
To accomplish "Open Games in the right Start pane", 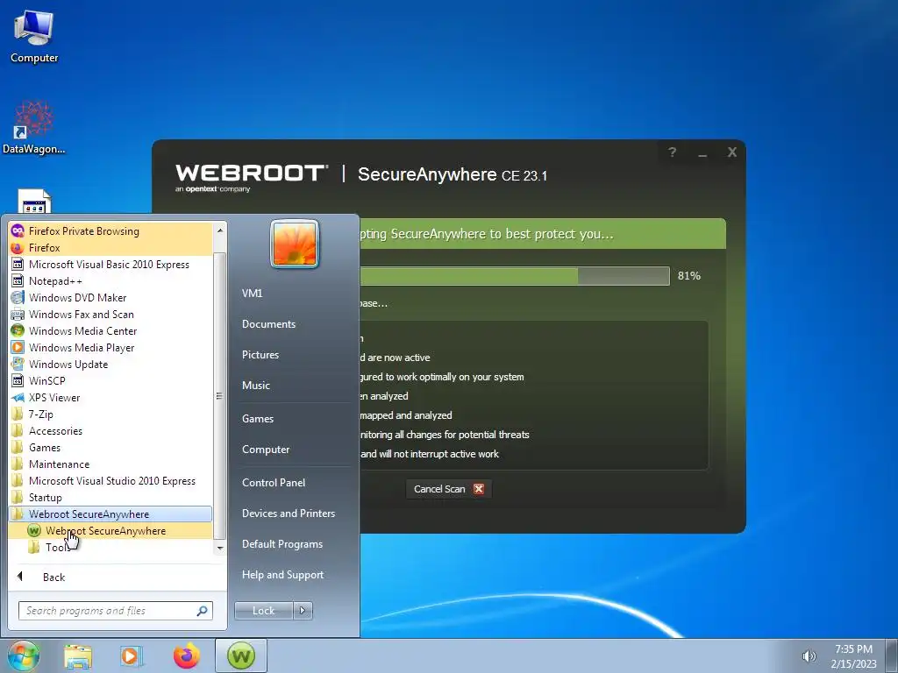I will click(258, 419).
